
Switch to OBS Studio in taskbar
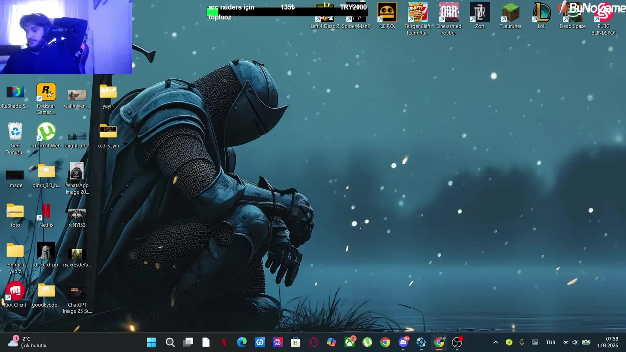[457, 342]
